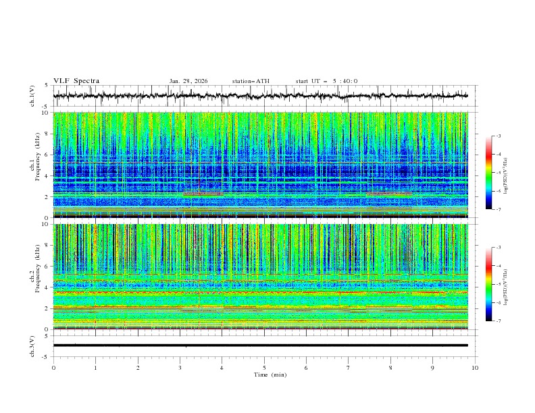
Task: Select the ch.2 "Frequency (kHz)" axis label
Action: [38, 269]
